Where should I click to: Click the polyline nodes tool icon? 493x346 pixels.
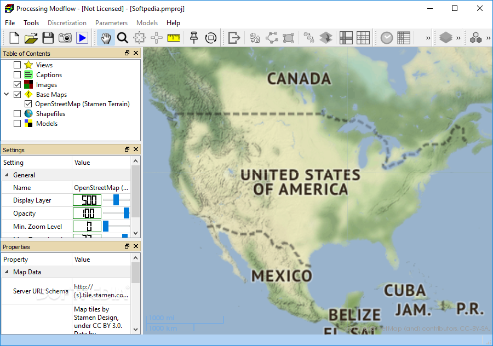[272, 38]
